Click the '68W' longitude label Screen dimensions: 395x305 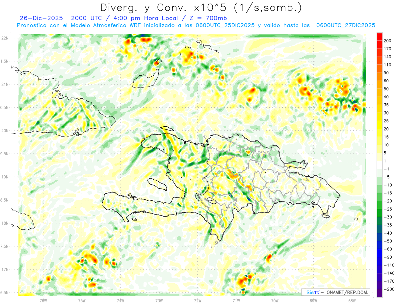tap(352, 300)
